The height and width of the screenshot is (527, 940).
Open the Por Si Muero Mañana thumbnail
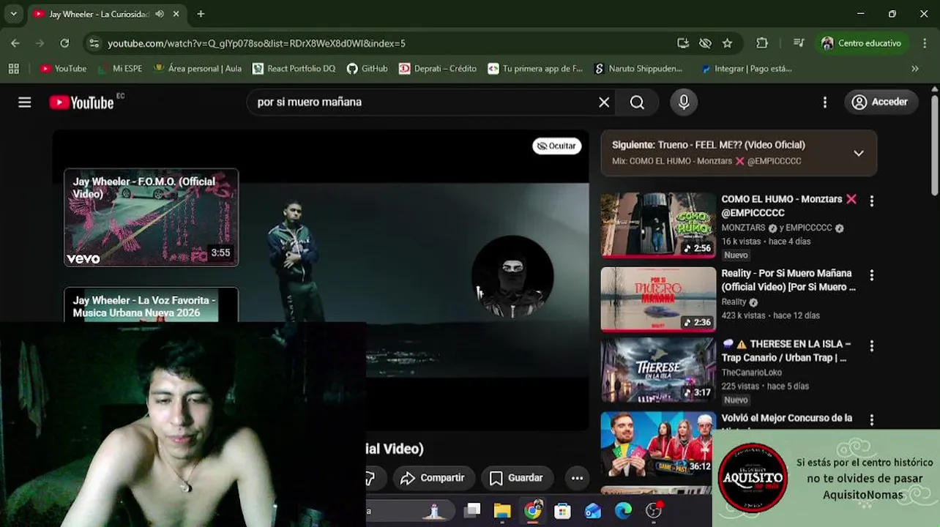coord(658,299)
